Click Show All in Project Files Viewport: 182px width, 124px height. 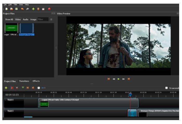pyautogui.click(x=9, y=19)
